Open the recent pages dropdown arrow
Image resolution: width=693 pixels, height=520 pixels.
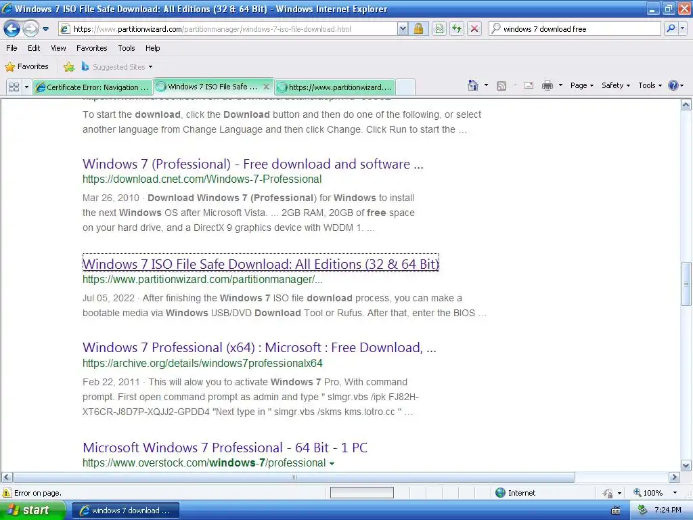coord(45,29)
